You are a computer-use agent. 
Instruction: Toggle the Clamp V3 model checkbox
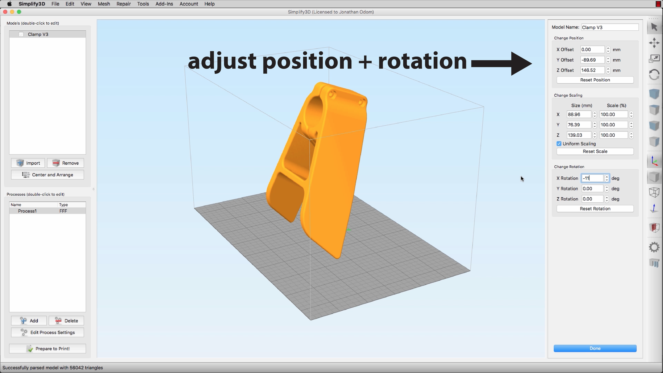21,34
